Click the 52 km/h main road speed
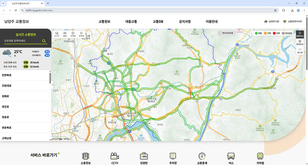This screenshot has height=165, width=308. 34,66
